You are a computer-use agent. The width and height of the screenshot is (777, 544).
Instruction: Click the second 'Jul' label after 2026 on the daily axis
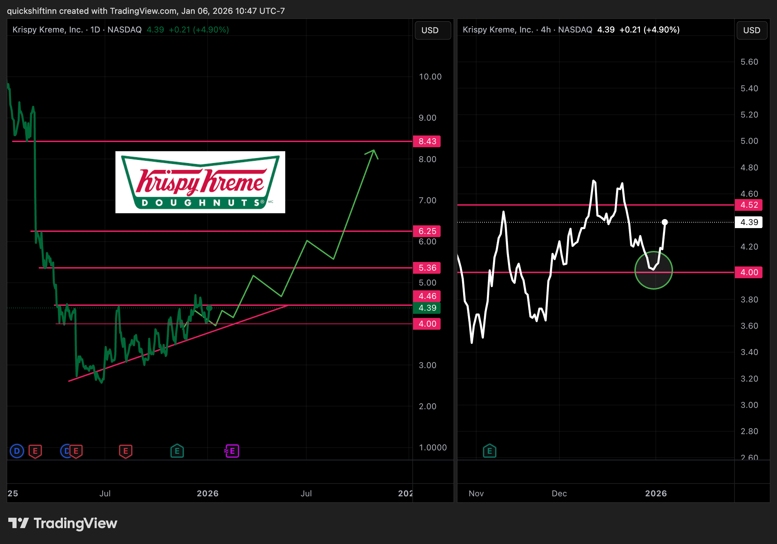306,494
